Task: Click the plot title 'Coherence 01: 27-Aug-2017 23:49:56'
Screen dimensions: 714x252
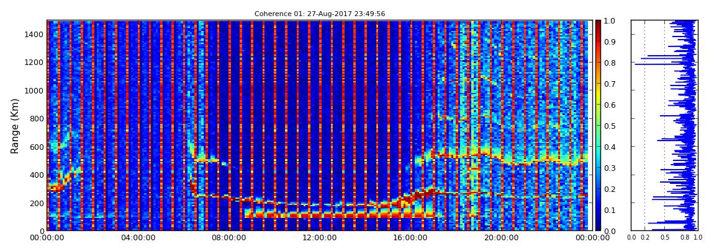Action: pyautogui.click(x=319, y=14)
